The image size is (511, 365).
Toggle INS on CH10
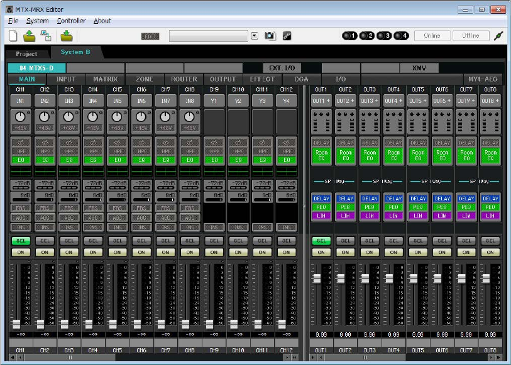238,227
